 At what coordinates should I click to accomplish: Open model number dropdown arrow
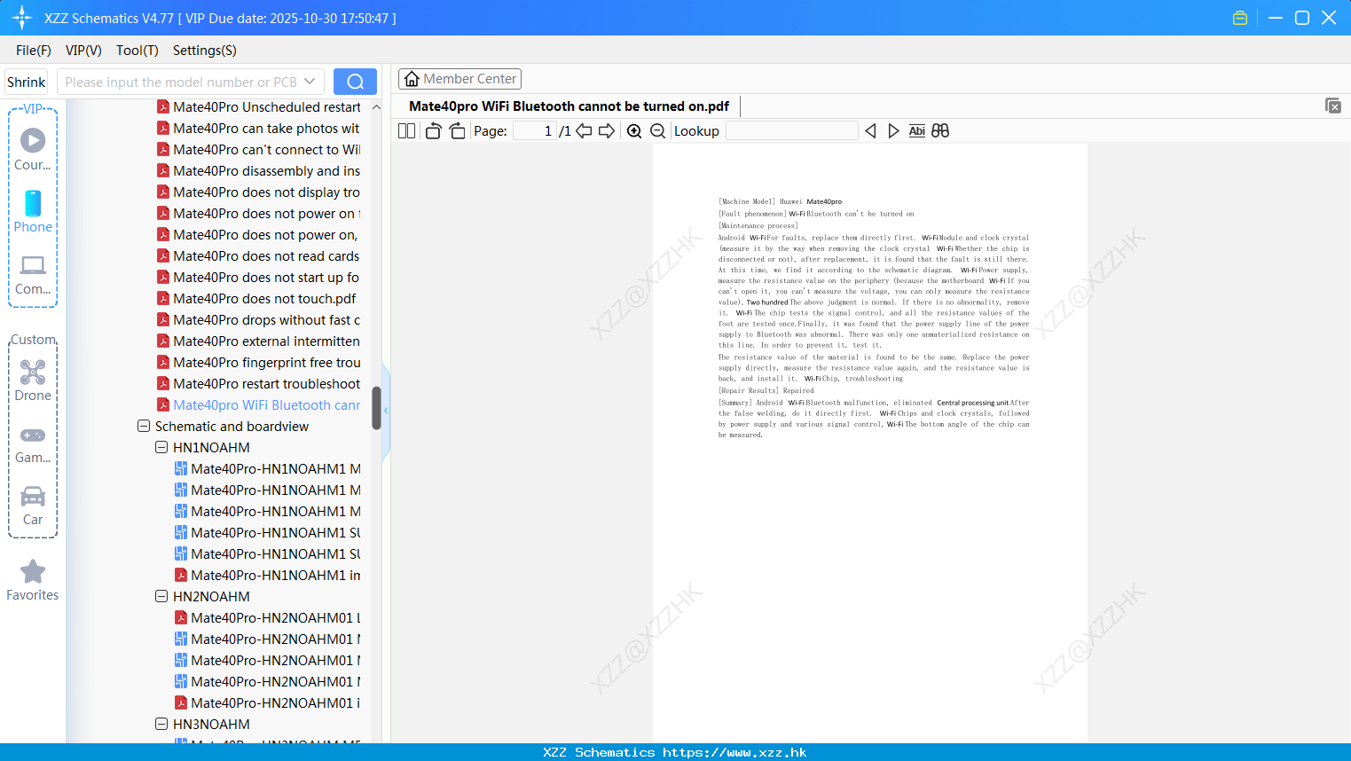coord(310,82)
